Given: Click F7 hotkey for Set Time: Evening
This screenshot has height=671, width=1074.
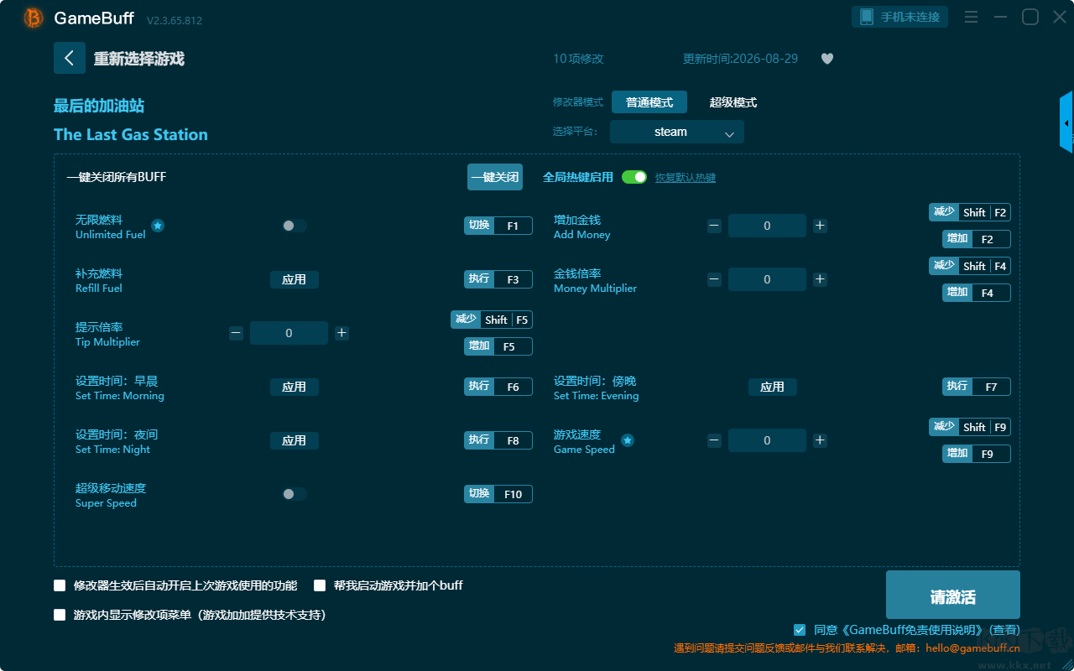Looking at the screenshot, I should [x=977, y=387].
